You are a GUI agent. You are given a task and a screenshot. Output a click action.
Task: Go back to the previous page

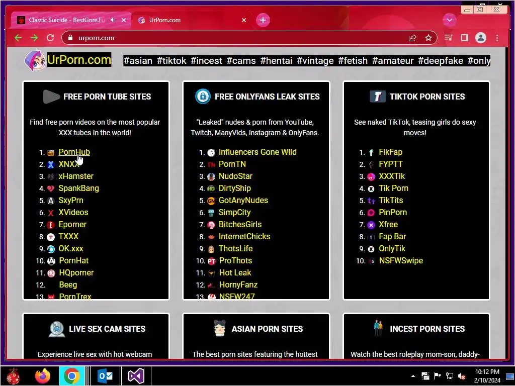[18, 38]
